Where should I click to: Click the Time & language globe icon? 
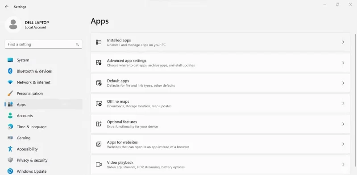coord(10,127)
